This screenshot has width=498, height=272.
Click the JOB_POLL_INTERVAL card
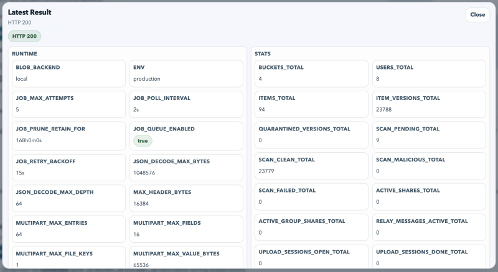click(x=186, y=104)
